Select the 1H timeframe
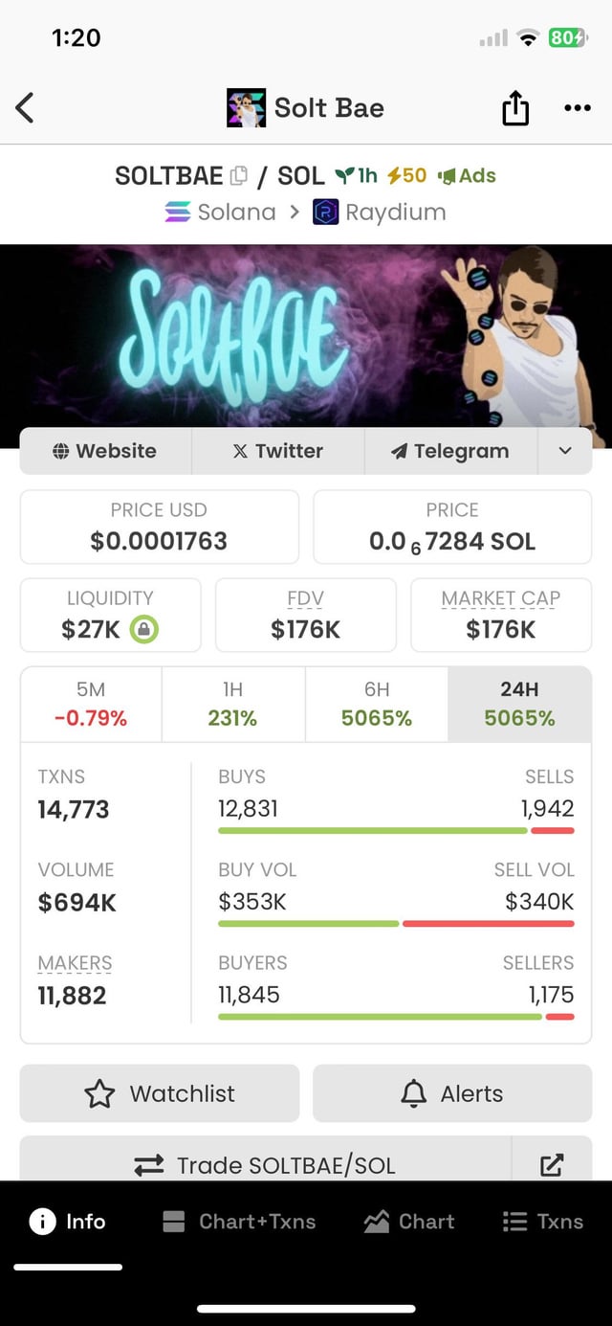 232,704
